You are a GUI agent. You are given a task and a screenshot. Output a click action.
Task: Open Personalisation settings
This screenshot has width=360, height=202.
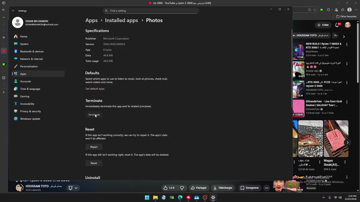click(38, 66)
